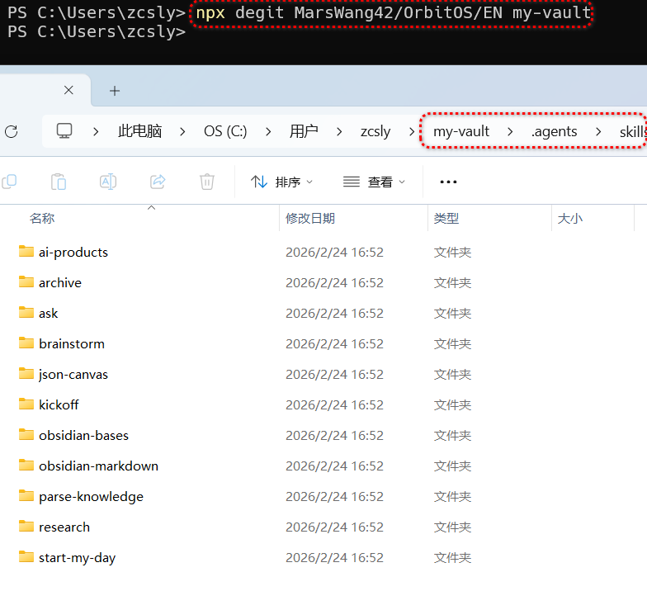Open the three-dot See more menu
Viewport: 647px width, 591px height.
(x=448, y=182)
